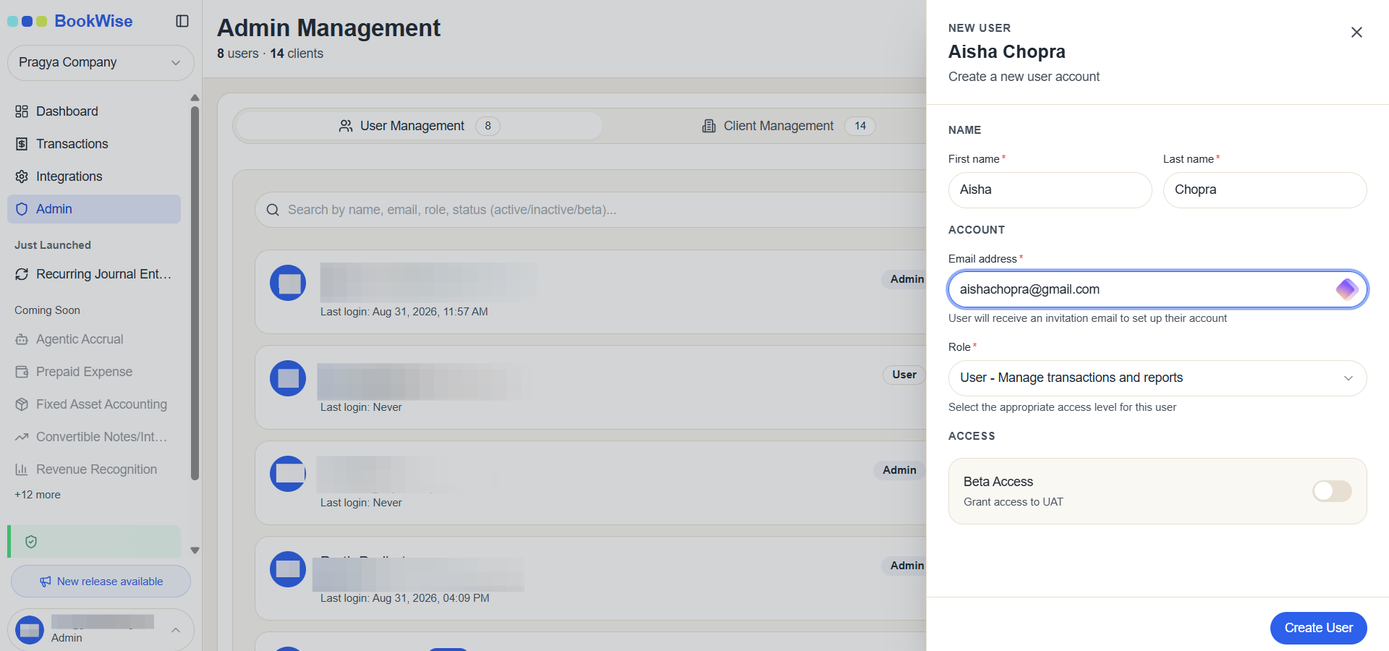Collapse the sidebar panel icon
Image resolution: width=1389 pixels, height=651 pixels.
coord(182,21)
